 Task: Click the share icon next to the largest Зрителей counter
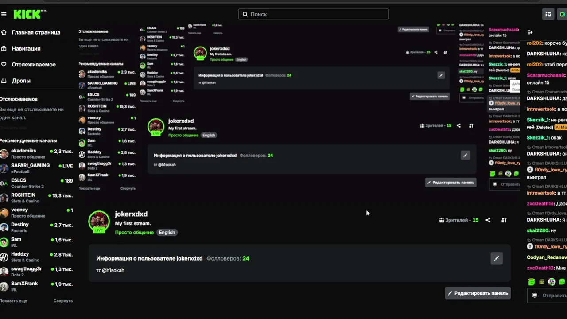coord(488,220)
